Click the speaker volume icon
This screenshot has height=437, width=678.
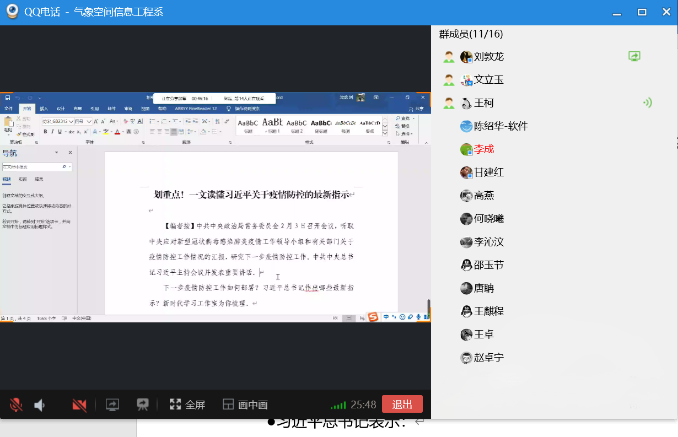[40, 405]
